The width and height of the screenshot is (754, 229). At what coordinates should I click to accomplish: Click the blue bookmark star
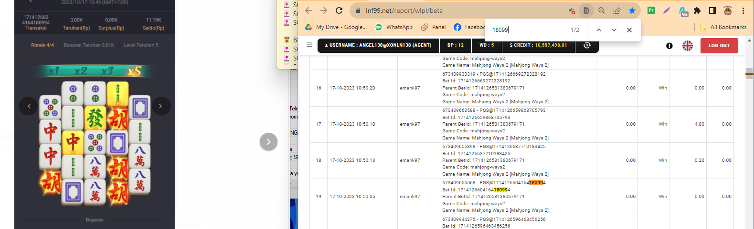(x=632, y=10)
